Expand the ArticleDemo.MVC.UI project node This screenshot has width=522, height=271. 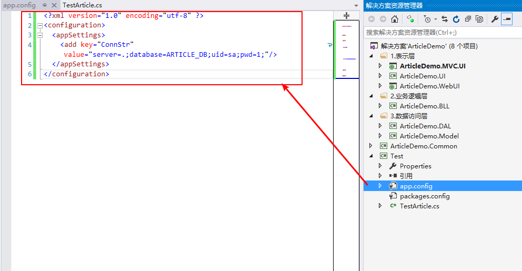pyautogui.click(x=380, y=66)
